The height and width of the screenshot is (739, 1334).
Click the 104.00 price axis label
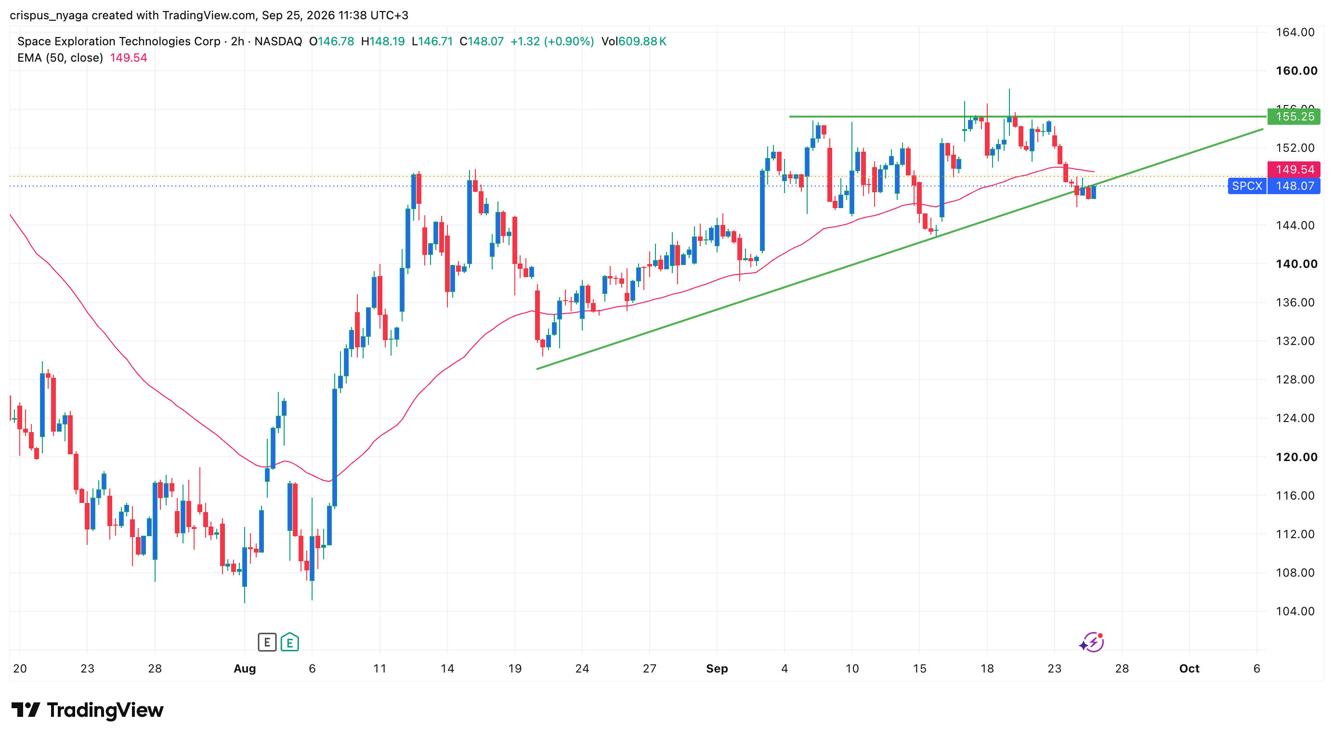pos(1295,611)
